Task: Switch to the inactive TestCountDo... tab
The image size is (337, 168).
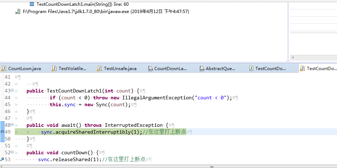Action: click(x=267, y=69)
